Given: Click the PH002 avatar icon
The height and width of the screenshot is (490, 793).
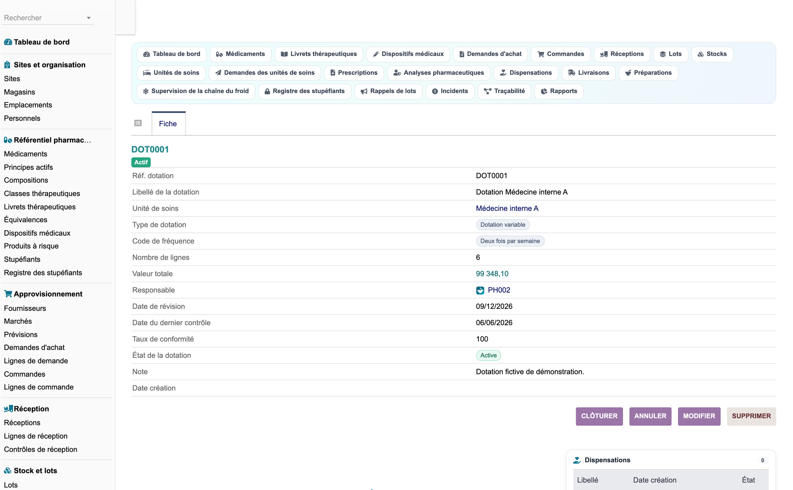Looking at the screenshot, I should [480, 290].
